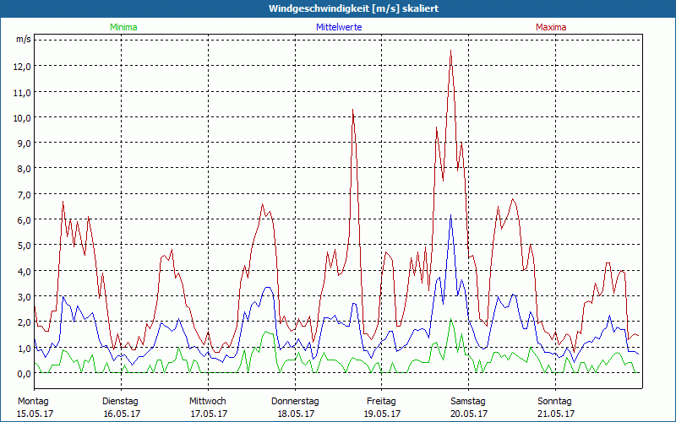Click the 'm/s' unit label
676x422 pixels.
[x=24, y=39]
